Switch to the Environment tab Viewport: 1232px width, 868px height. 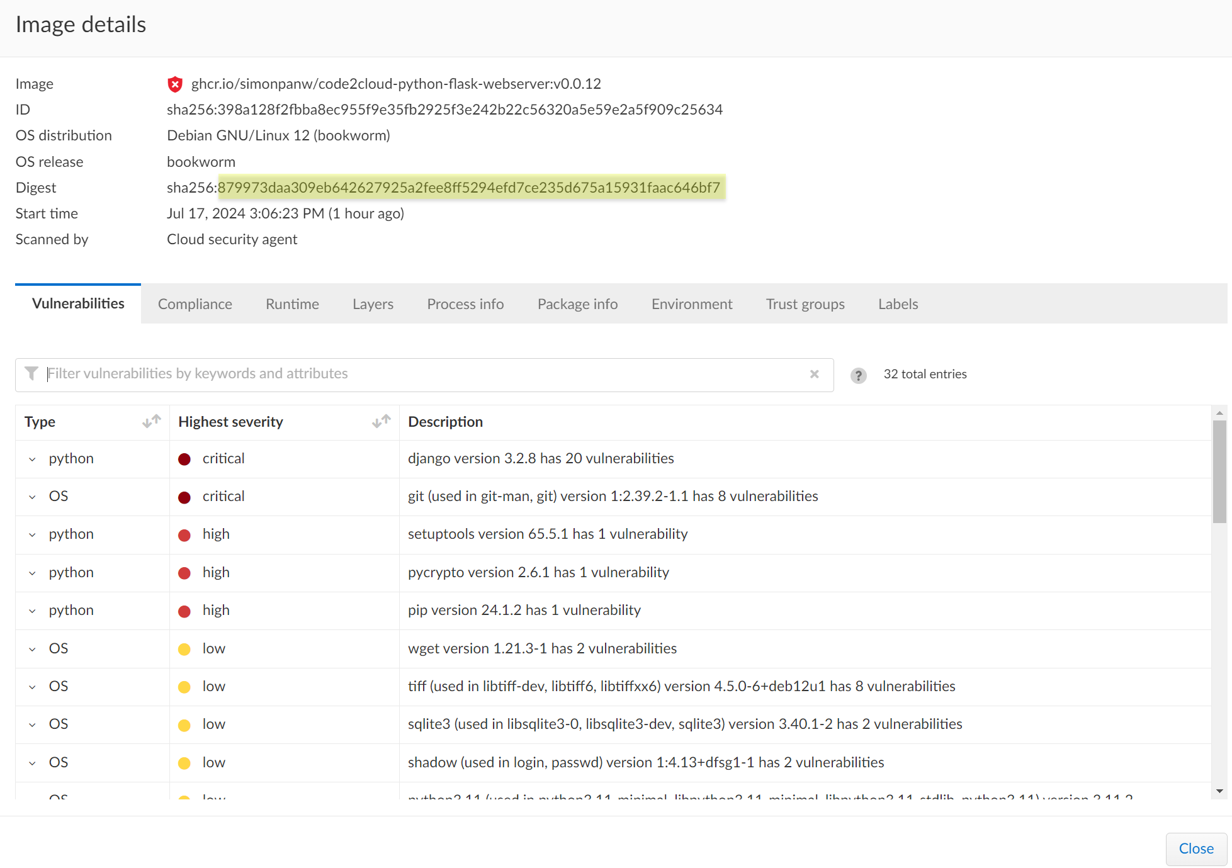pyautogui.click(x=692, y=304)
